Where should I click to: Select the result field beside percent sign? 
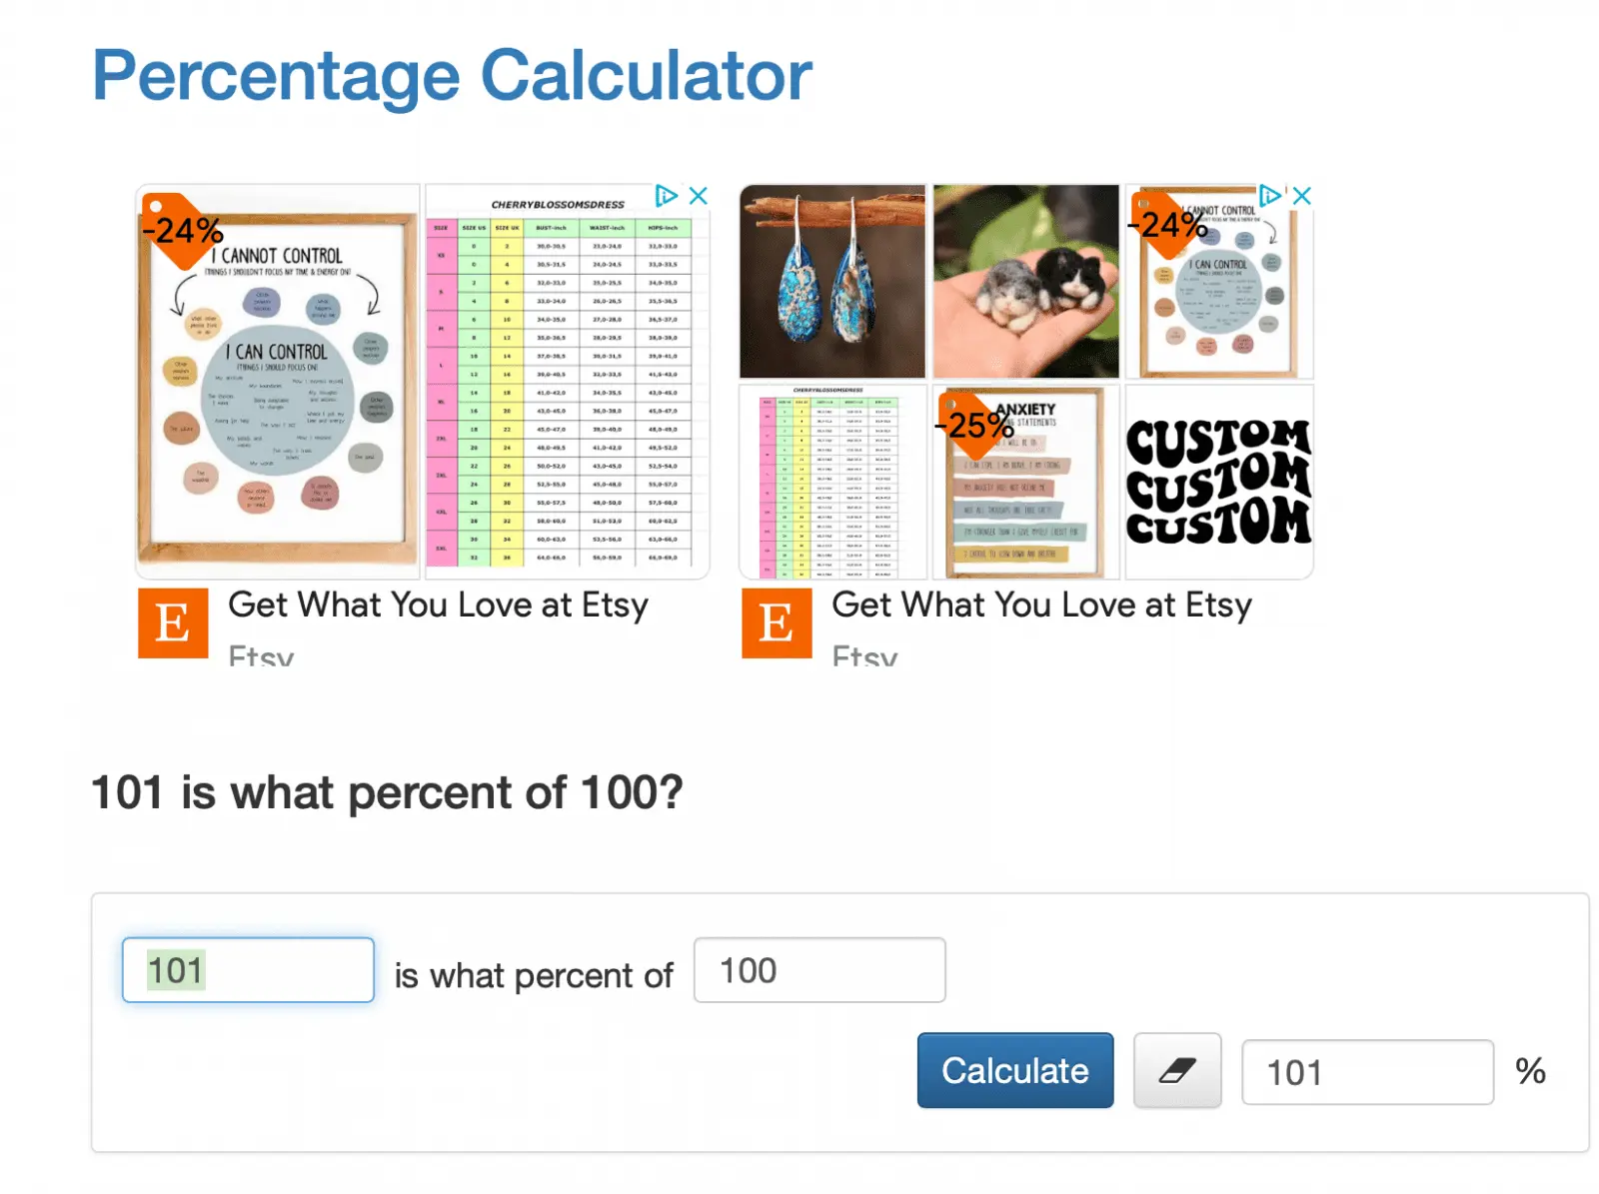1366,1072
